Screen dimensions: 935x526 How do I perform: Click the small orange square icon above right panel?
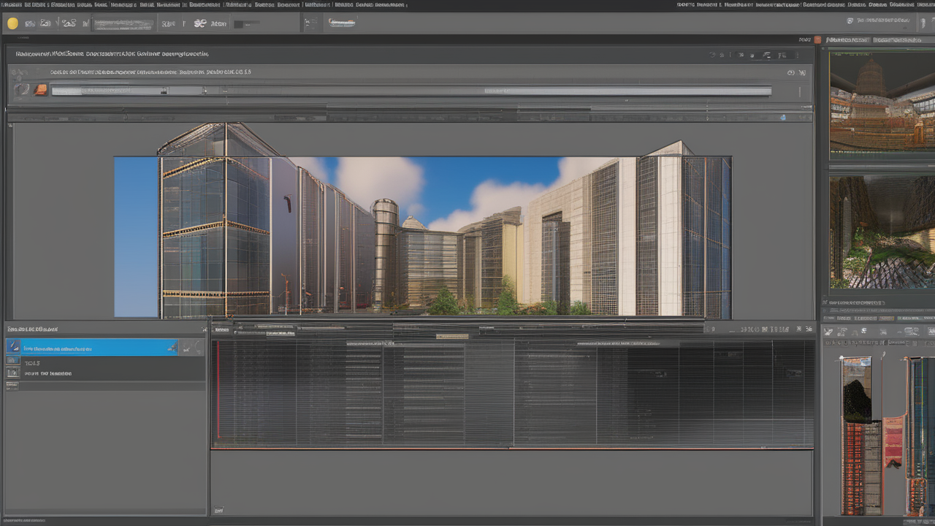(817, 39)
